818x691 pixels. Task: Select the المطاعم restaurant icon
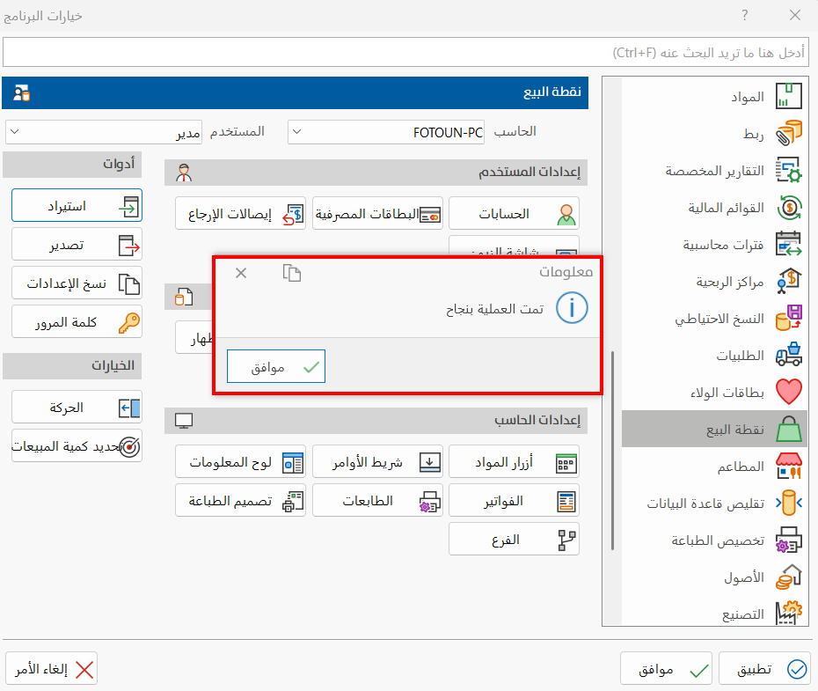click(x=790, y=466)
